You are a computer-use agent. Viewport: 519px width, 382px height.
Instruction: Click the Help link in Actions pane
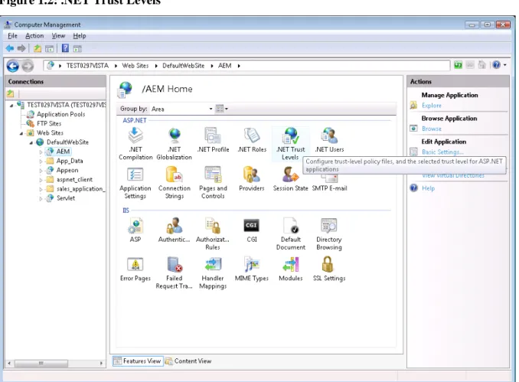tap(428, 188)
